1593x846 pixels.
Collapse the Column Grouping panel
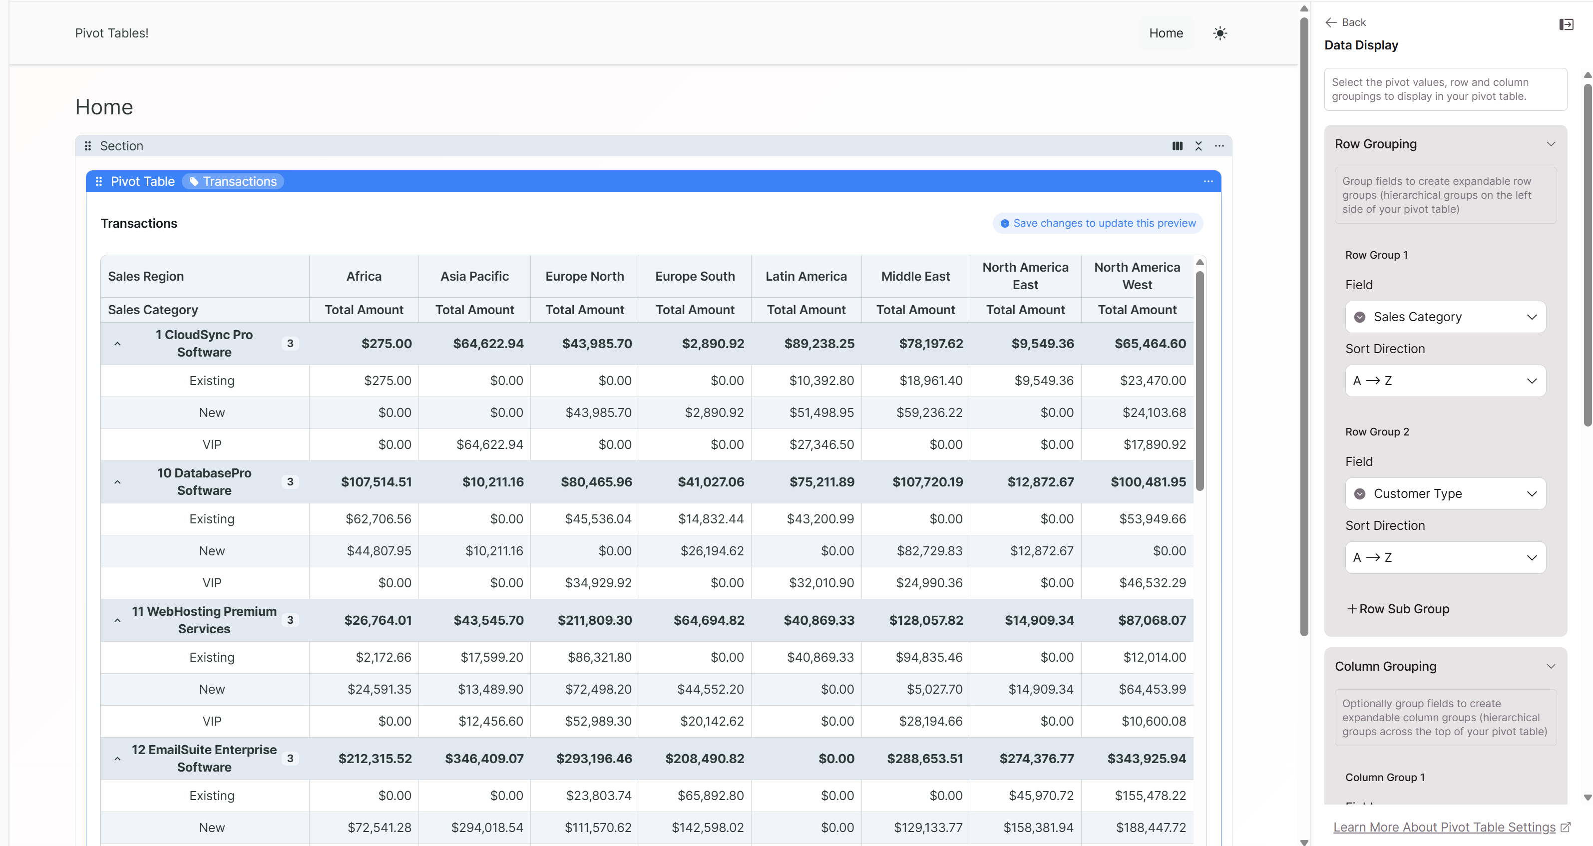tap(1551, 667)
